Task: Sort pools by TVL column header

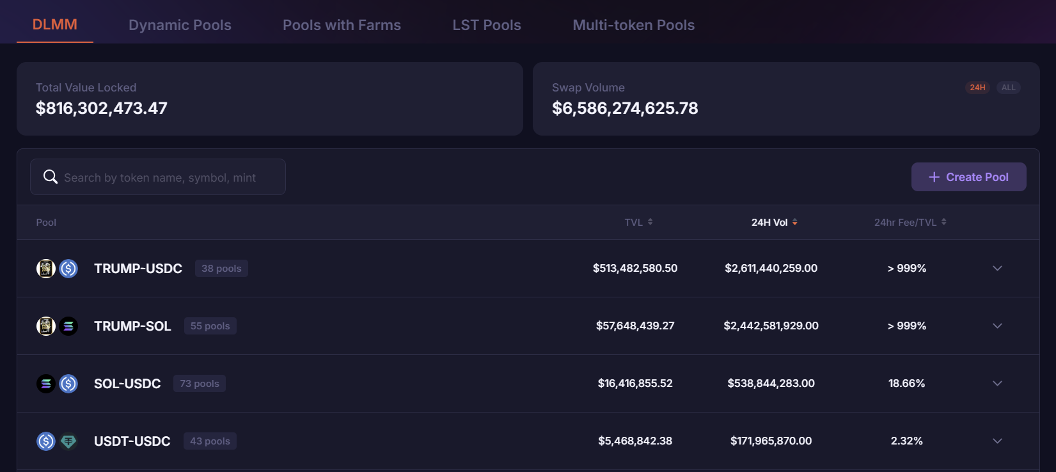Action: [638, 222]
